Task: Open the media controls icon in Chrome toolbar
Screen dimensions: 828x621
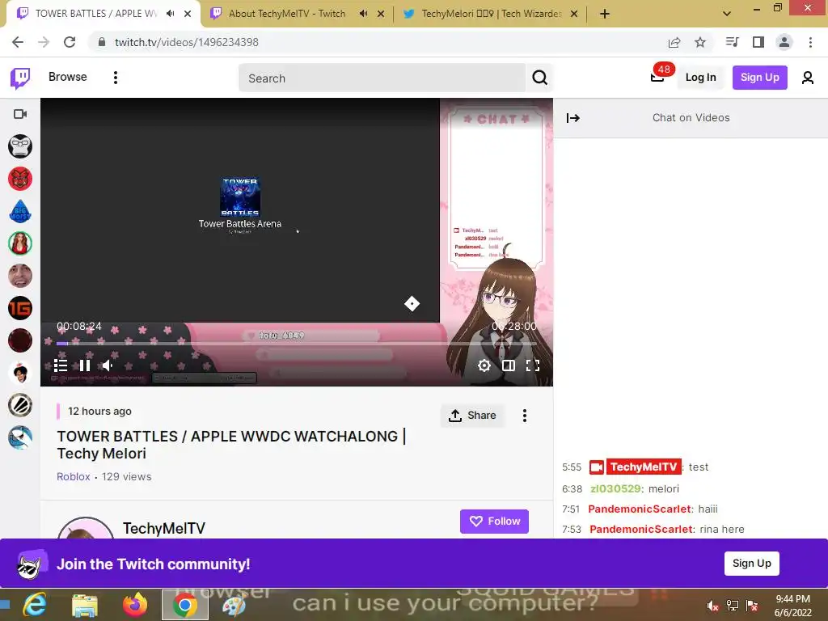Action: pyautogui.click(x=732, y=42)
